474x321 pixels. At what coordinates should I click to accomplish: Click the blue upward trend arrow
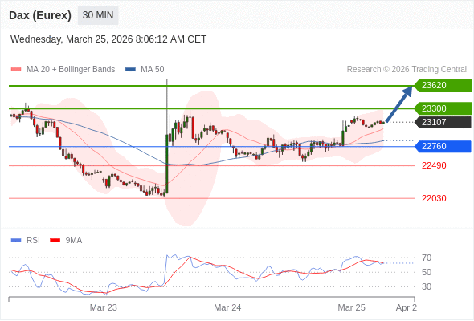pos(399,104)
